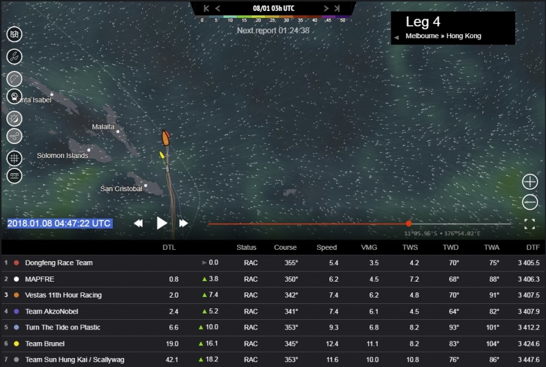Jump to first weather report
Image resolution: width=546 pixels, height=367 pixels.
click(x=206, y=8)
